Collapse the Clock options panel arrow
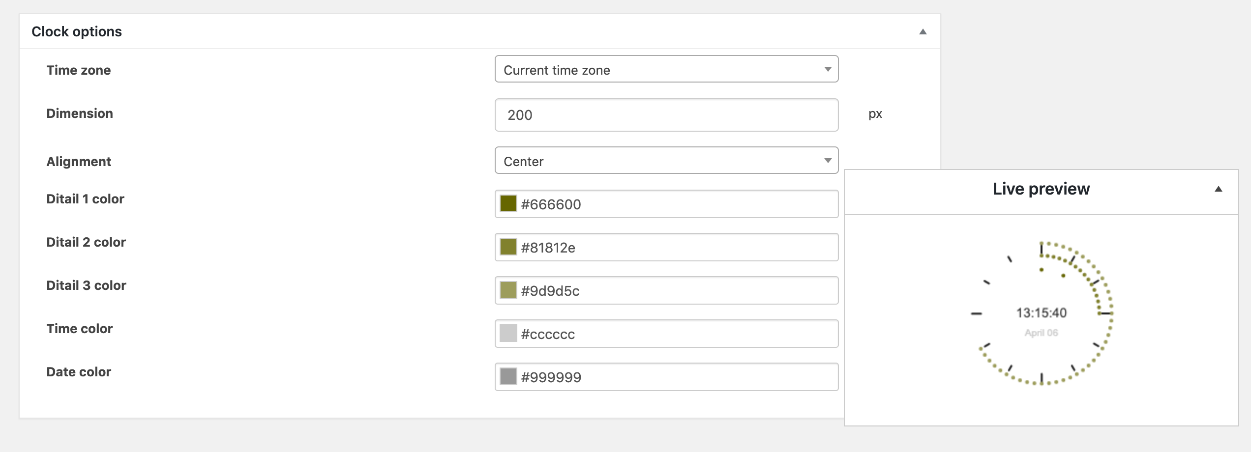 (923, 32)
